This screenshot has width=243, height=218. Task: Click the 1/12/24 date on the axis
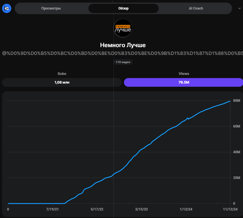186,209
